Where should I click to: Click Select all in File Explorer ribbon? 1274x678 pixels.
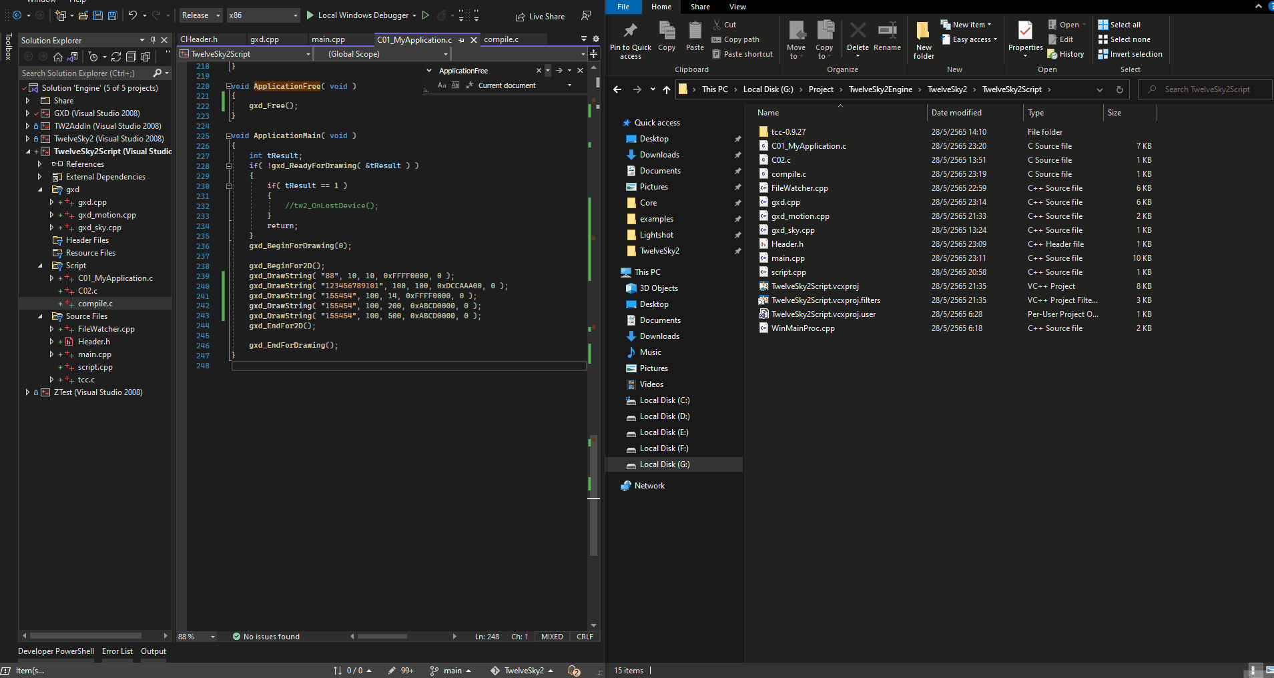(1119, 25)
